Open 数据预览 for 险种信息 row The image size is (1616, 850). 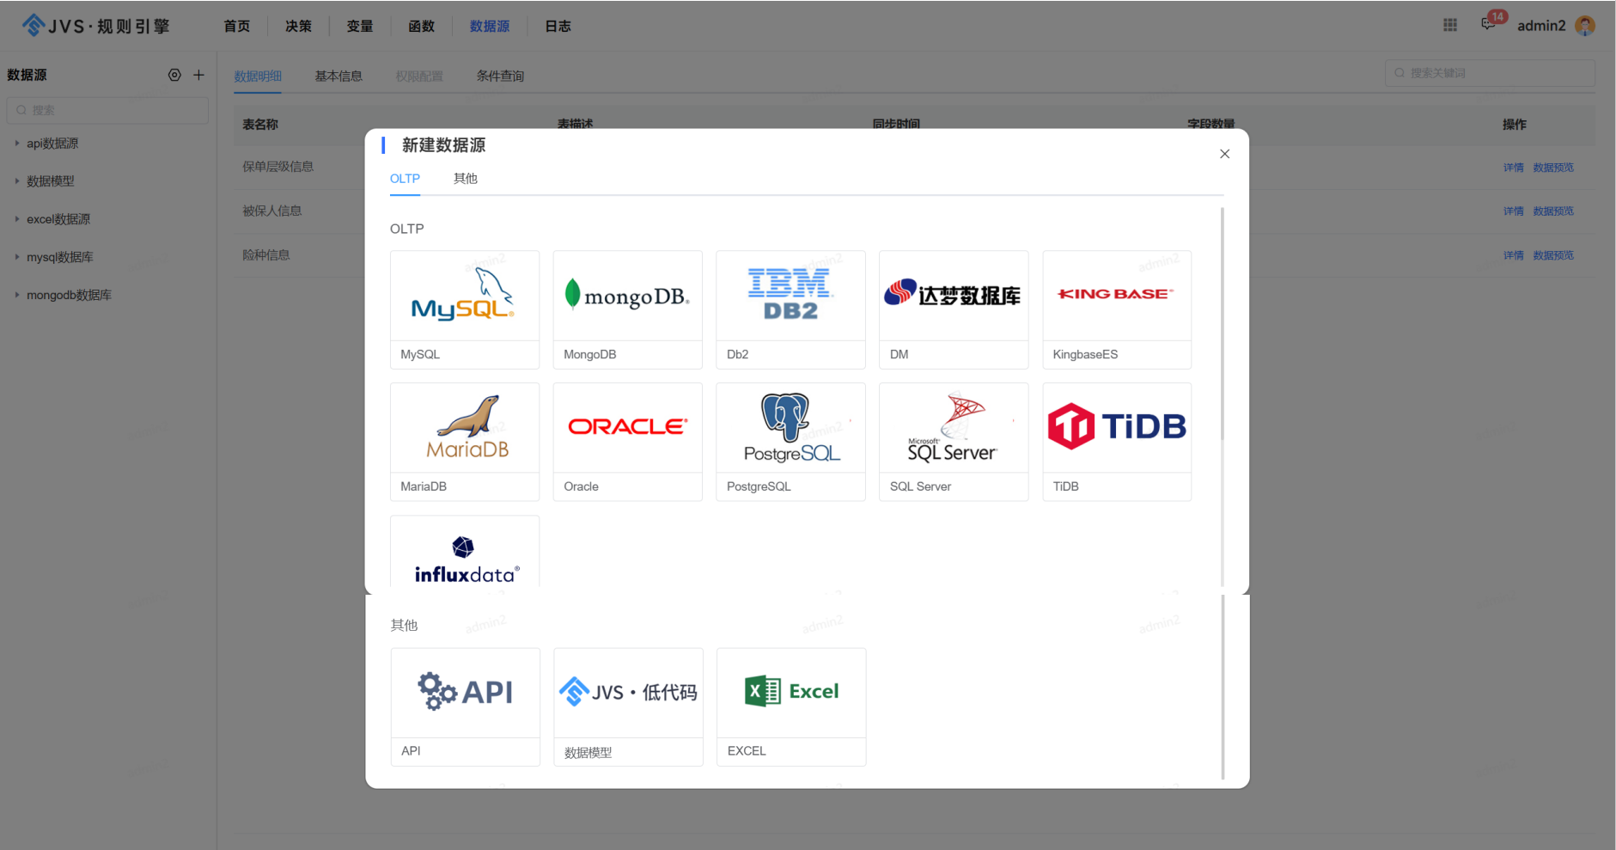1553,255
